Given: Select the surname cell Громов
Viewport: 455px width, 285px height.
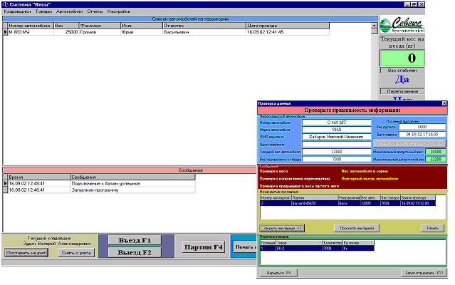Looking at the screenshot, I should pyautogui.click(x=100, y=32).
